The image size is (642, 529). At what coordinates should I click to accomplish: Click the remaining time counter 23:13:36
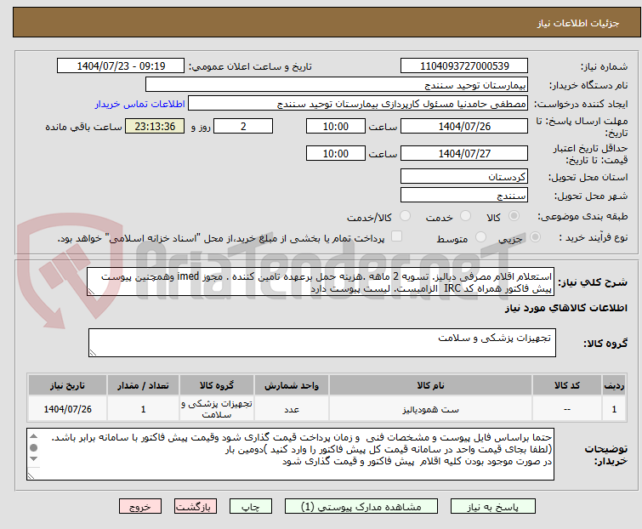click(x=155, y=126)
